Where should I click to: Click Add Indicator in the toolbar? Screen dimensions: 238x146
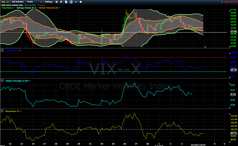click(x=18, y=2)
